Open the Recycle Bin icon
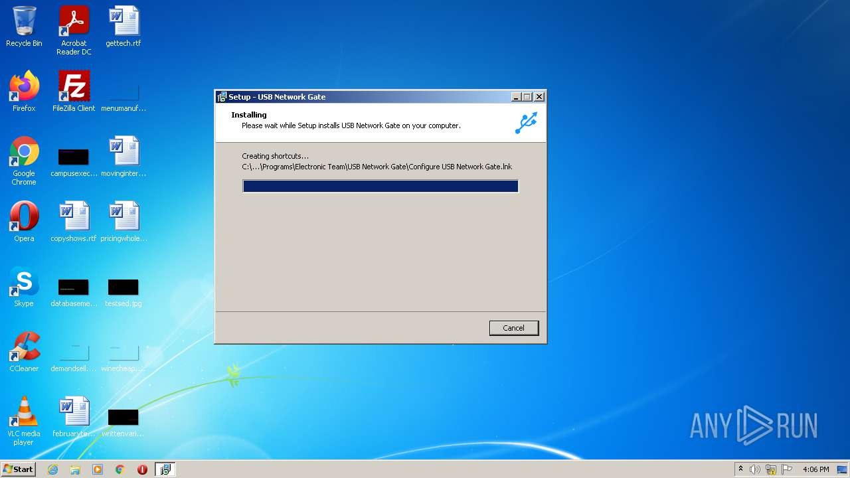 (24, 27)
